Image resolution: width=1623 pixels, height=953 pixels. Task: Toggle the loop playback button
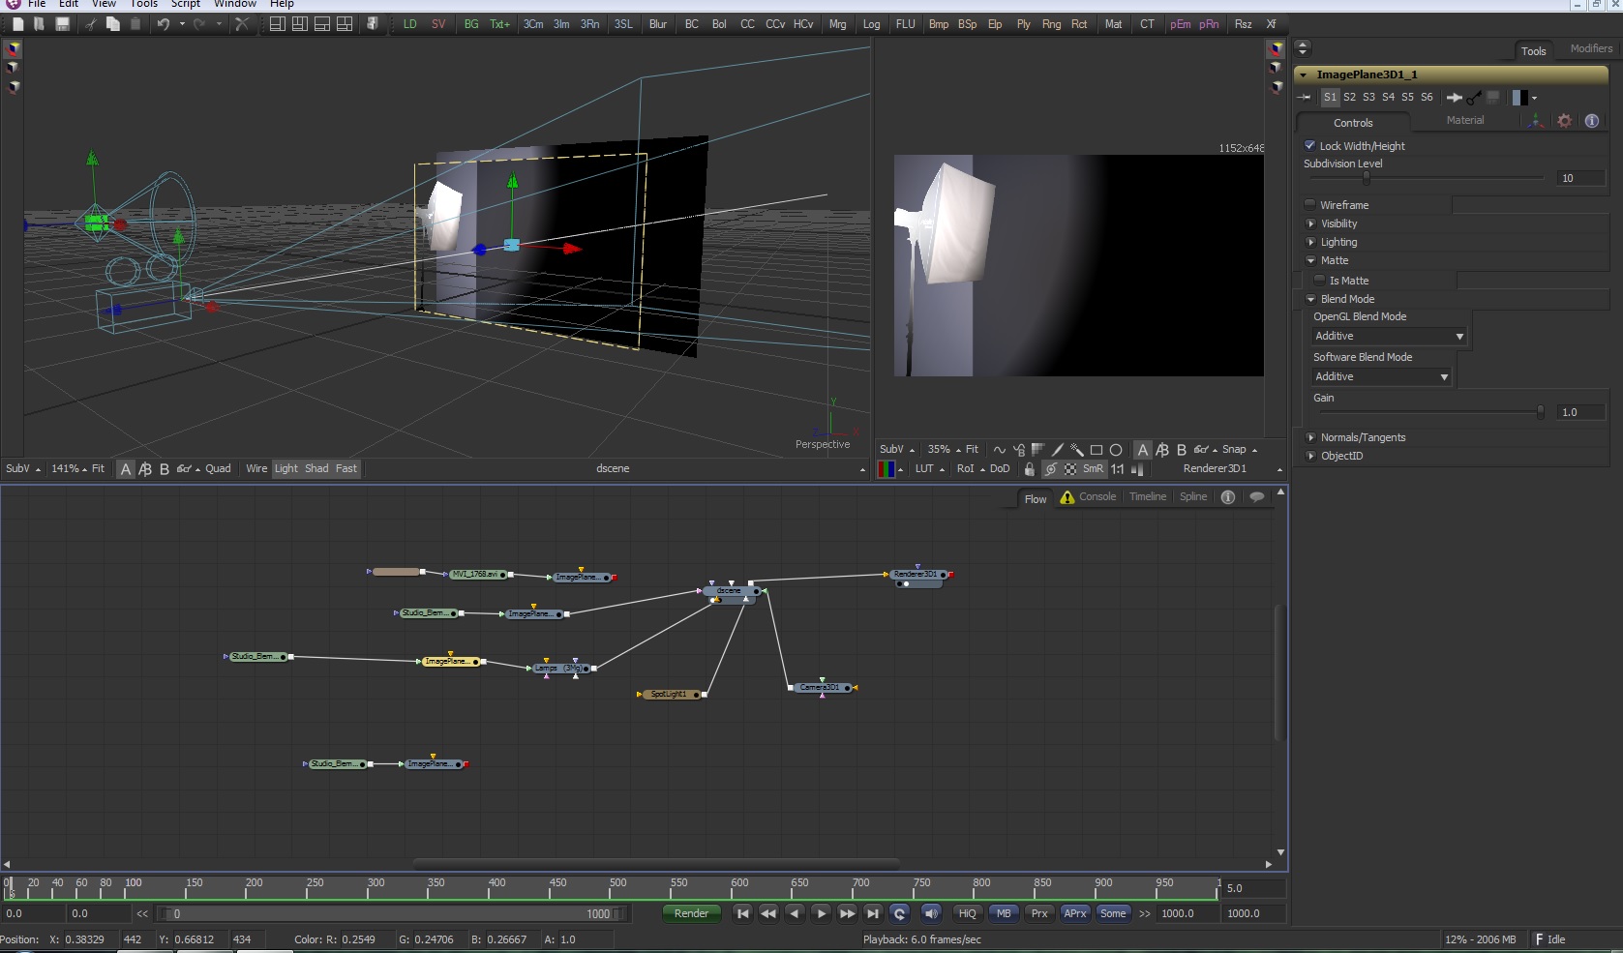899,913
